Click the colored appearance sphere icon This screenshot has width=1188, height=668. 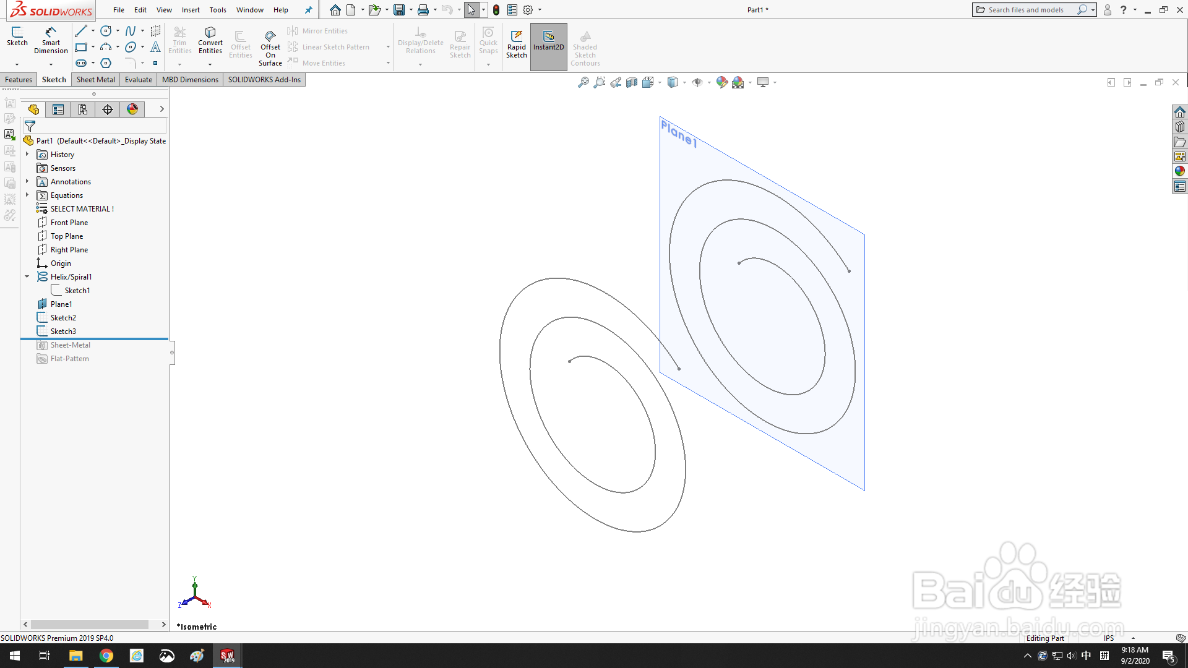tap(132, 109)
